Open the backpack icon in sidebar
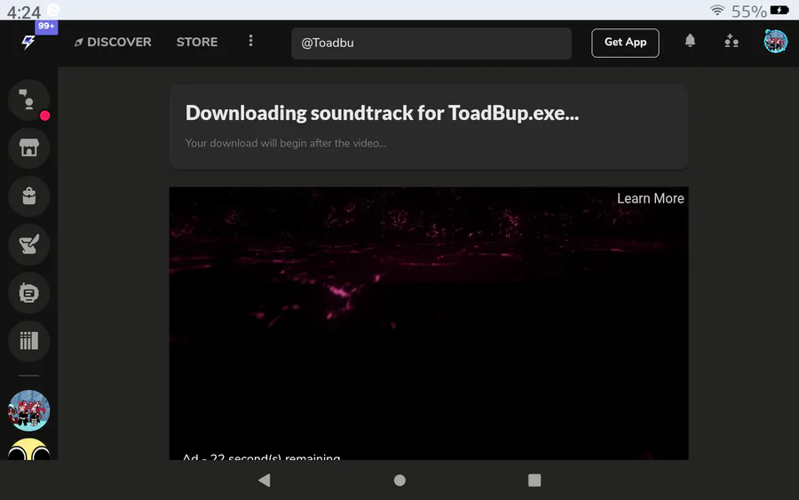Screen dimensions: 799x500 28,196
